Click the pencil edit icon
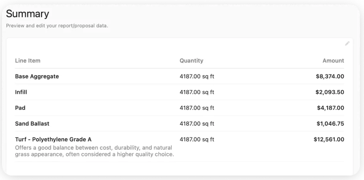364x180 pixels. [x=347, y=43]
